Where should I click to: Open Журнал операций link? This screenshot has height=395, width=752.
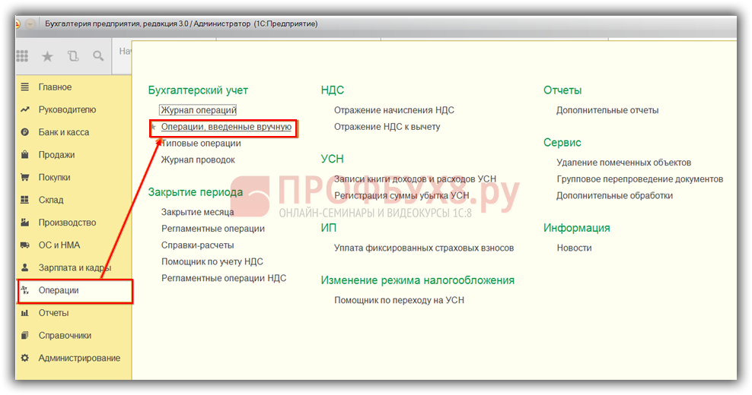198,110
